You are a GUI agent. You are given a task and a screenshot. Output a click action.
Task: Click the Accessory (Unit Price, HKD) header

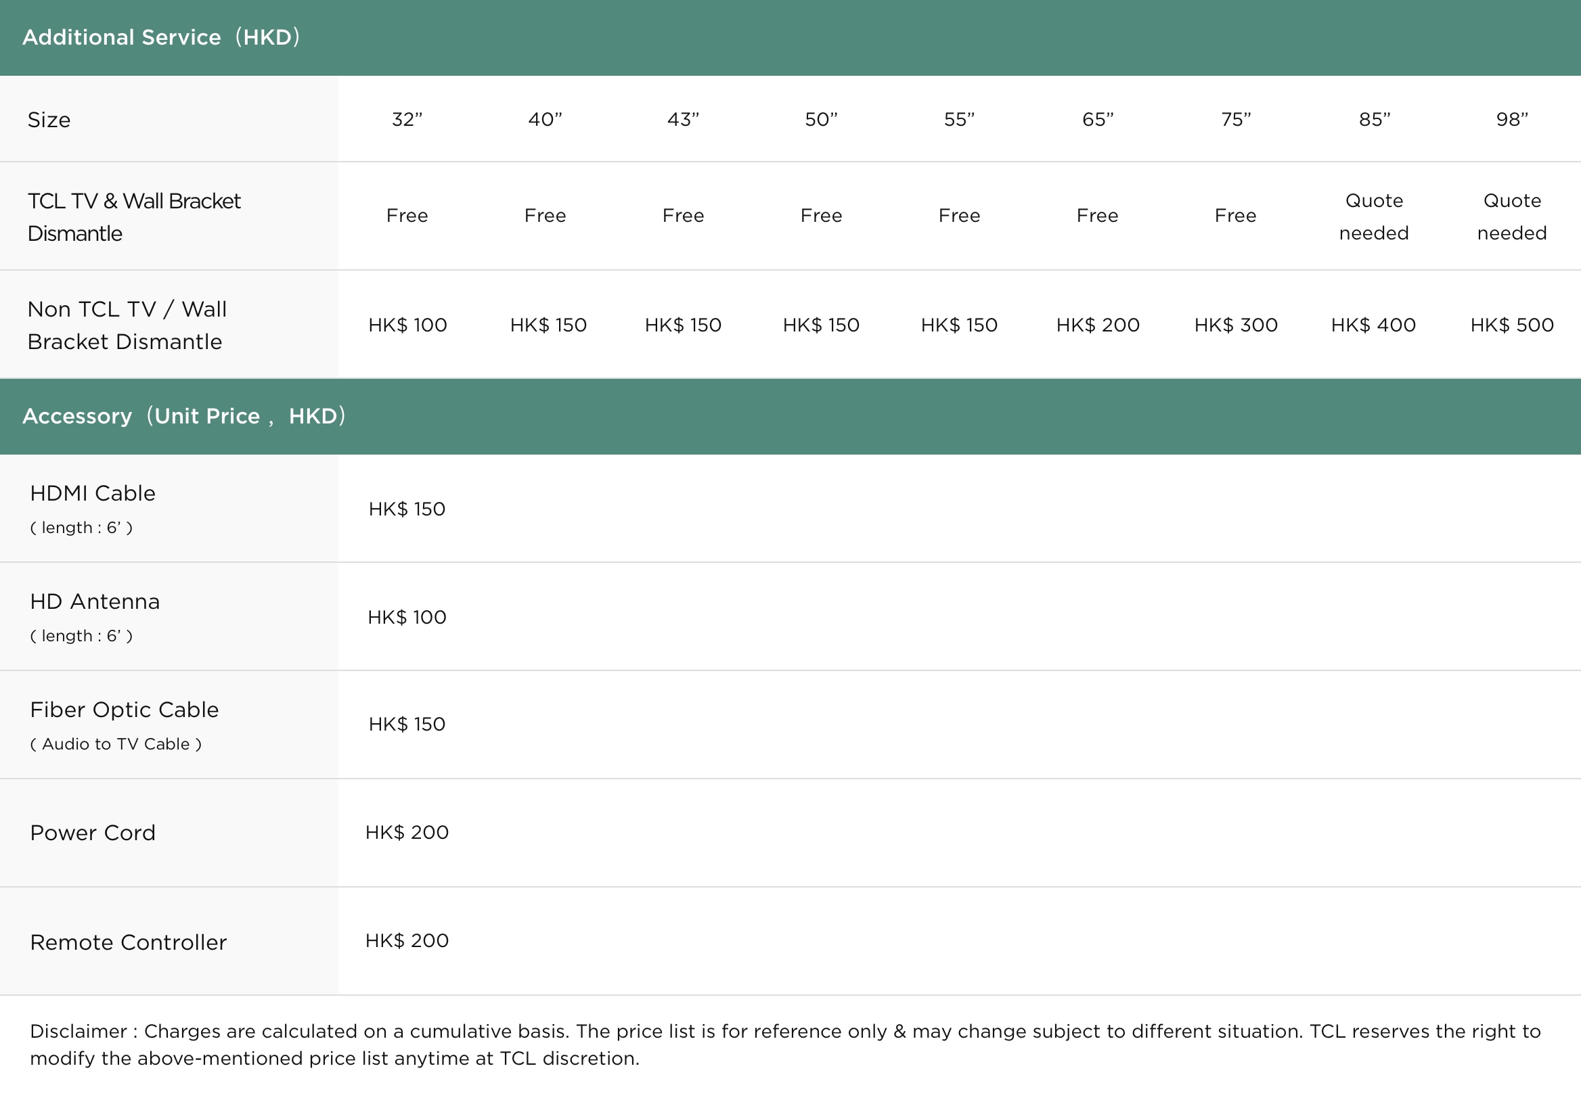183,416
